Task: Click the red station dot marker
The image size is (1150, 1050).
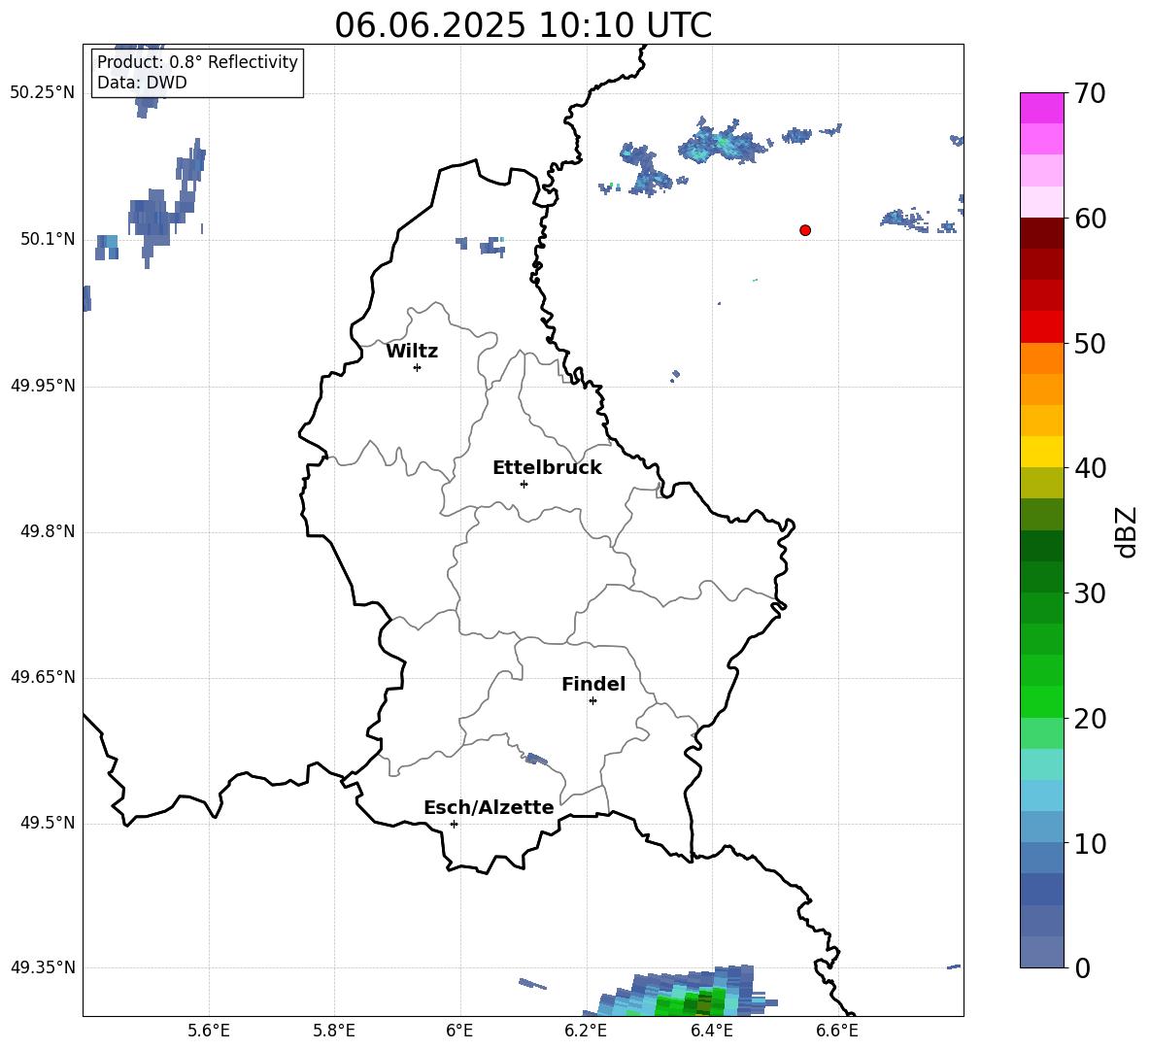Action: (x=805, y=230)
